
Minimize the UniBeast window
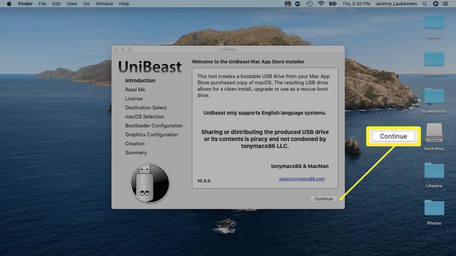123,49
